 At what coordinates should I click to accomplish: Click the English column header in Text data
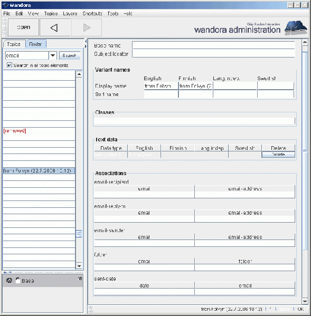click(x=144, y=148)
